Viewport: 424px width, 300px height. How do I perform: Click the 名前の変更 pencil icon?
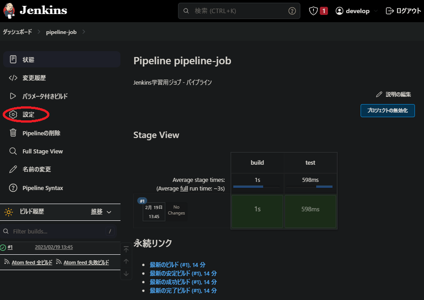tap(12, 169)
